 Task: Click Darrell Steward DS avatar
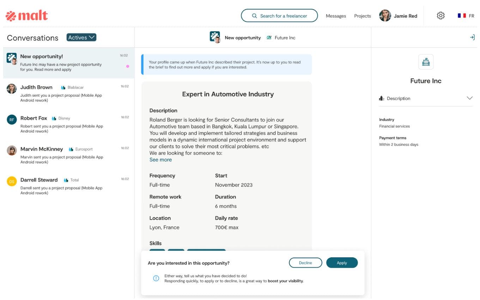pyautogui.click(x=12, y=182)
